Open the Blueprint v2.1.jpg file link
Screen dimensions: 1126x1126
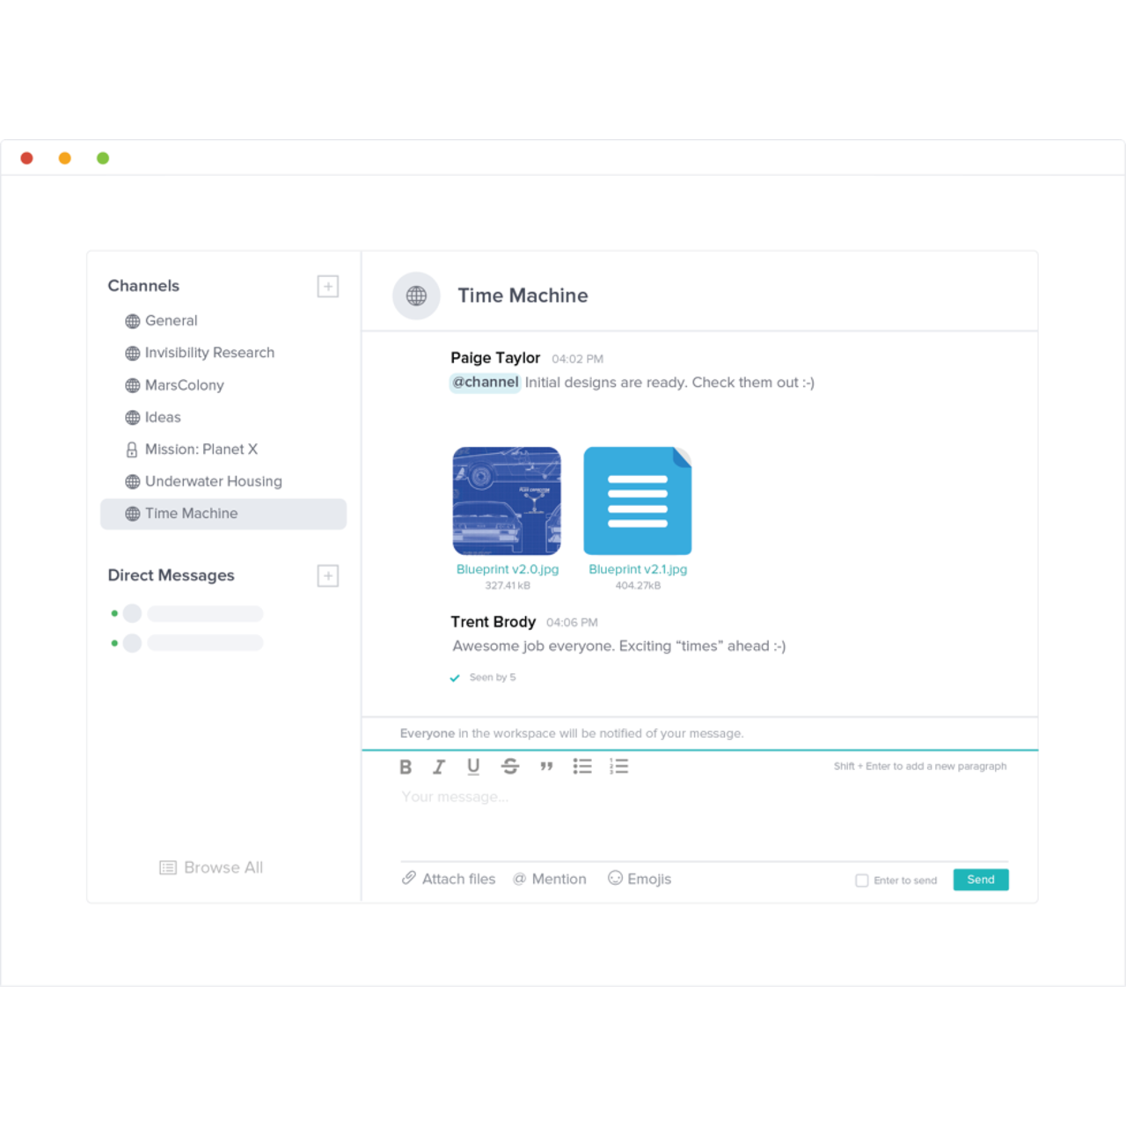(x=637, y=569)
